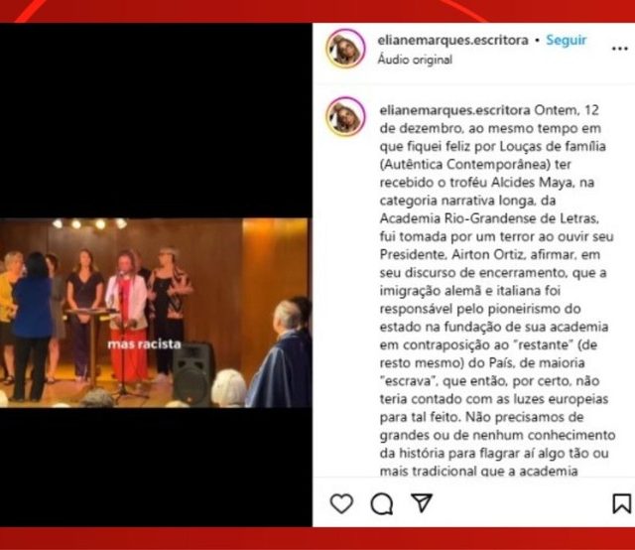Pause the video by clicking the stage scene
This screenshot has width=635, height=550.
pos(156,313)
